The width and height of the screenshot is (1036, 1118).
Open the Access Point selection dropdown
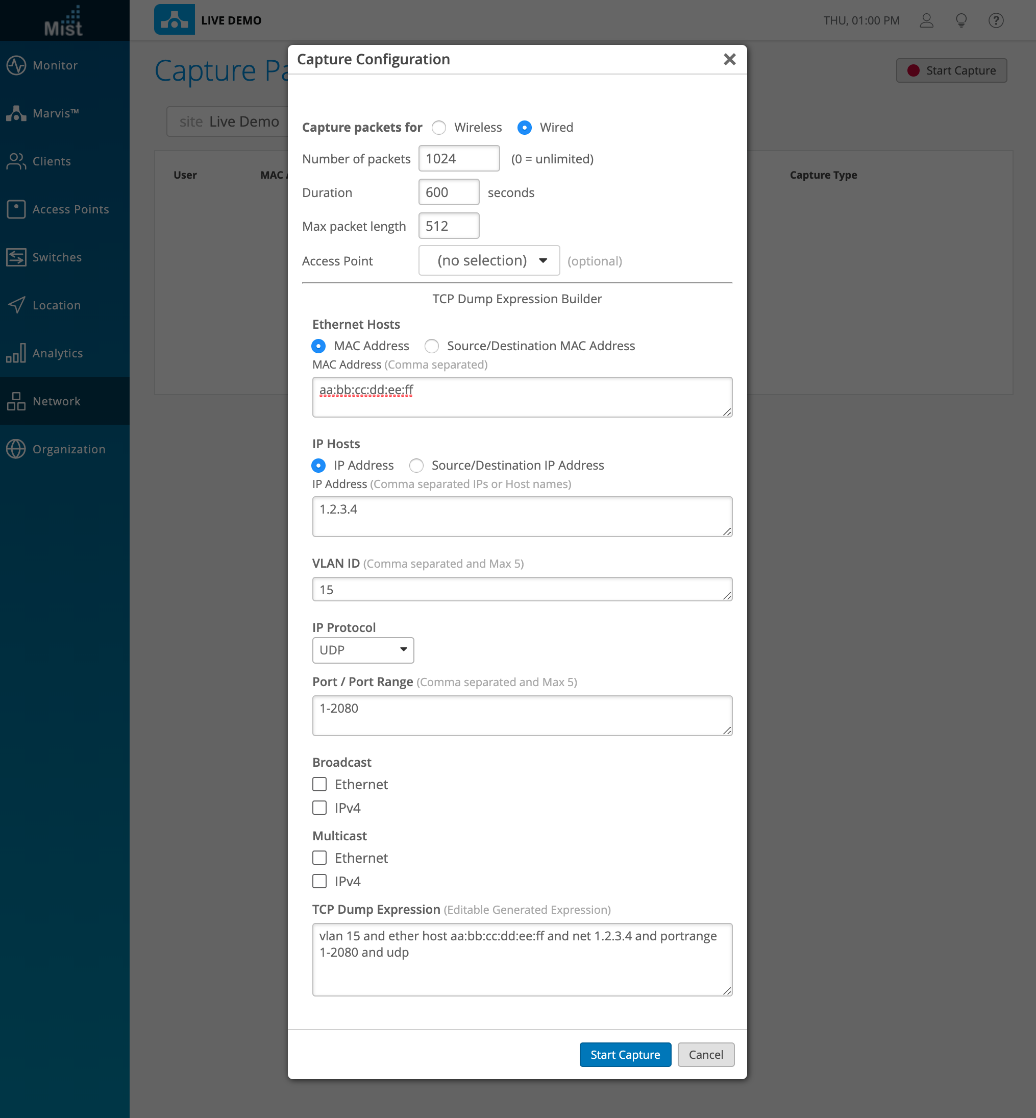point(489,261)
